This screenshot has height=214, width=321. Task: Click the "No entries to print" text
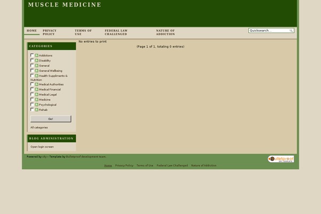click(93, 42)
